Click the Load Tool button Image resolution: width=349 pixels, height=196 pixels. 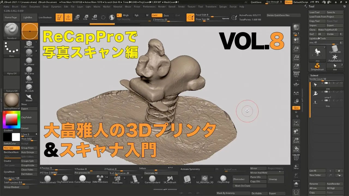(x=317, y=12)
